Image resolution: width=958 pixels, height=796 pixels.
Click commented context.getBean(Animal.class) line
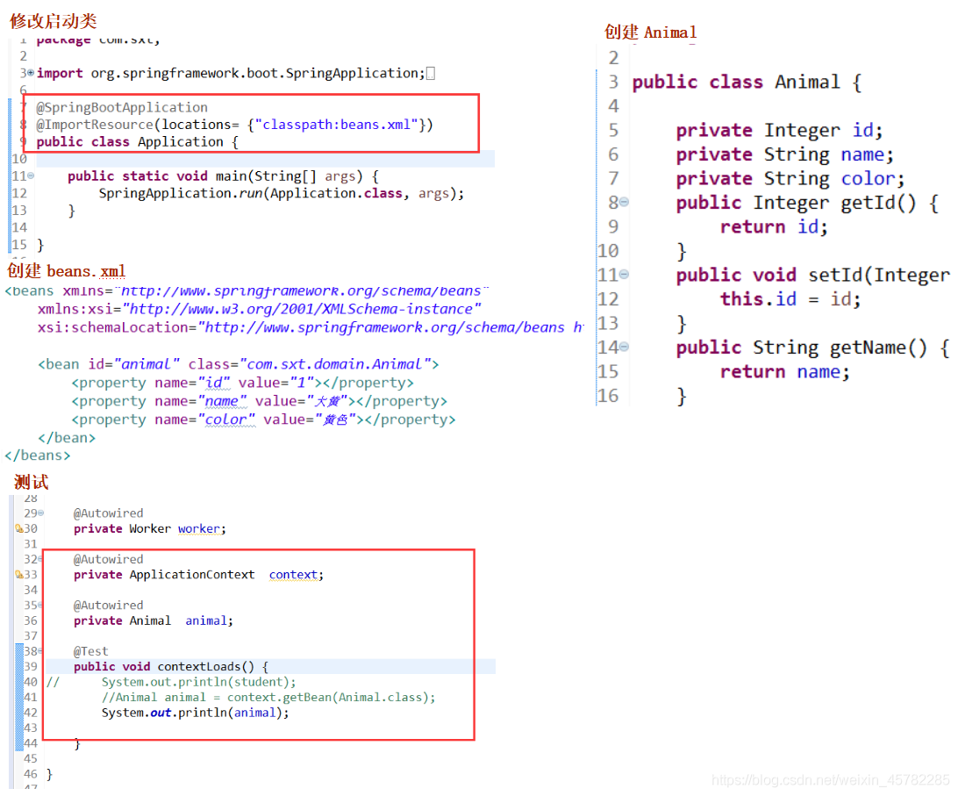pos(268,697)
